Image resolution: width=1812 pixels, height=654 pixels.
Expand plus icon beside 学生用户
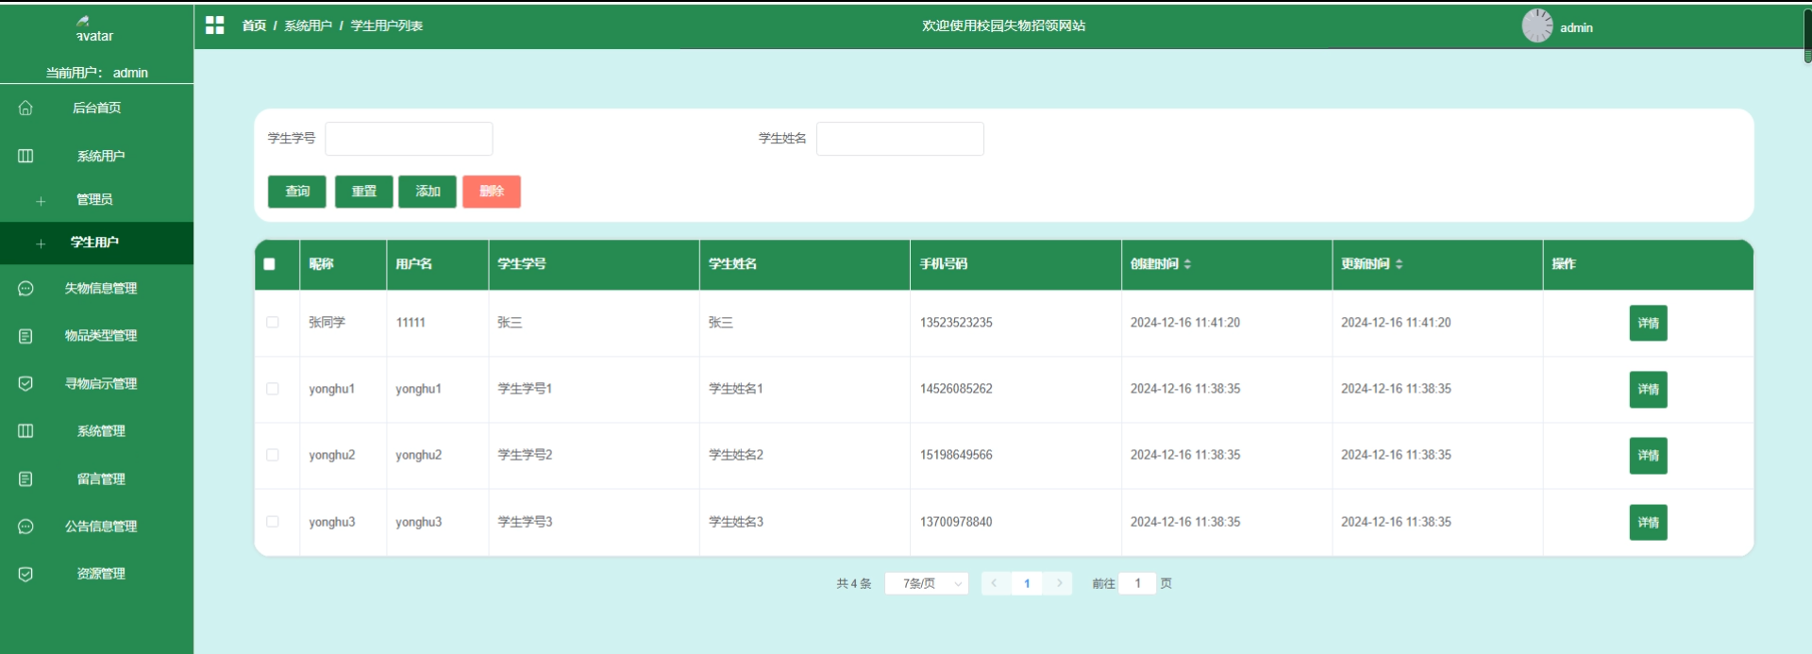click(41, 243)
